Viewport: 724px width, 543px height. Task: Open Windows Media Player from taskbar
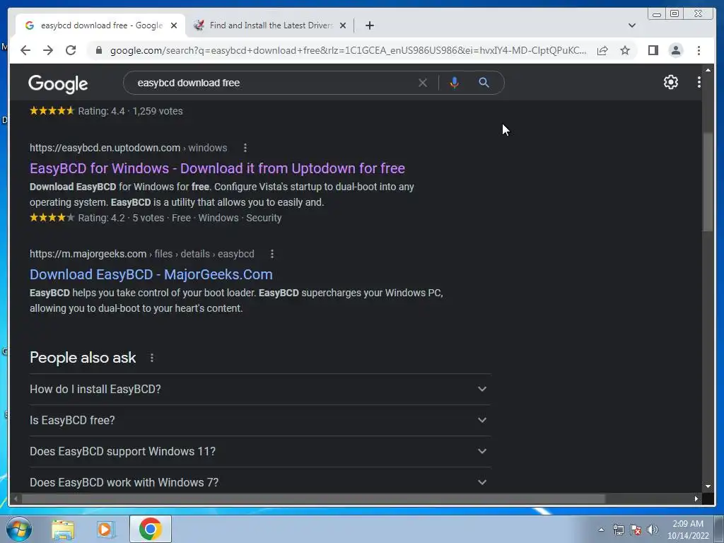tap(105, 529)
